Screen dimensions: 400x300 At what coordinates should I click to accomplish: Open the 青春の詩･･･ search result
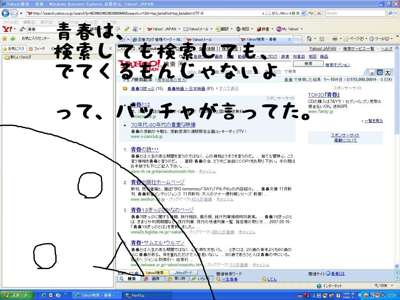click(x=145, y=149)
